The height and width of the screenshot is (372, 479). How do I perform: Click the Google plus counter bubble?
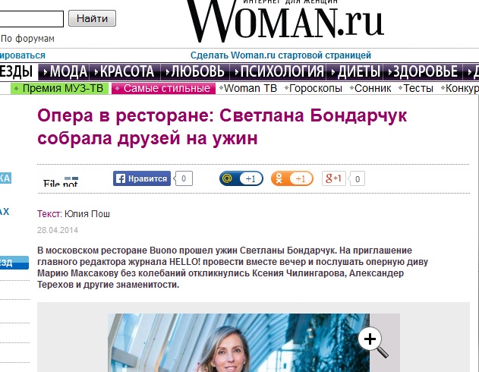tap(357, 179)
